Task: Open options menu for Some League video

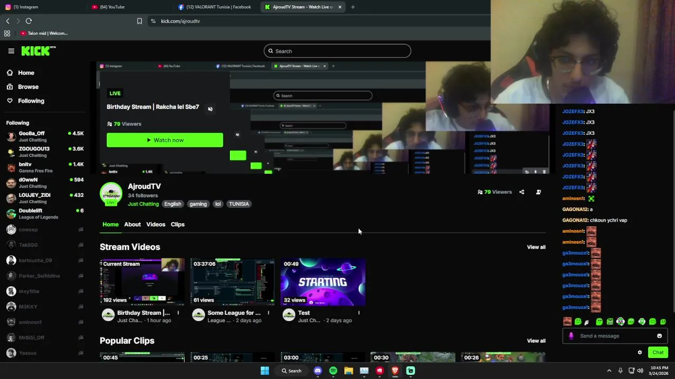Action: click(x=268, y=313)
